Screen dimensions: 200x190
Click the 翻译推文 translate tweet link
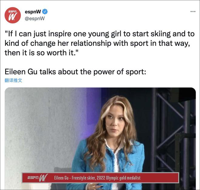[x=13, y=80]
